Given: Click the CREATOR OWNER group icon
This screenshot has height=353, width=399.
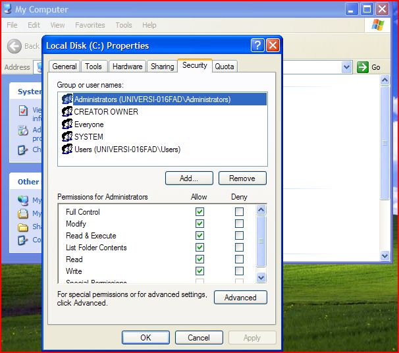Looking at the screenshot, I should [x=67, y=111].
